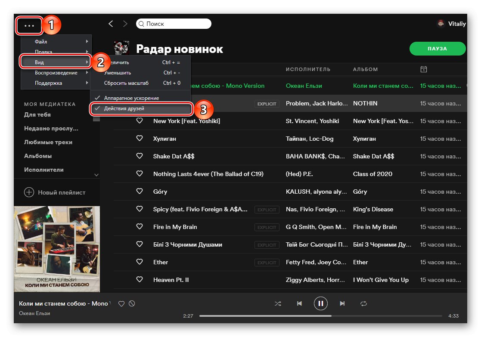Seek in the playback progress bar

320,316
